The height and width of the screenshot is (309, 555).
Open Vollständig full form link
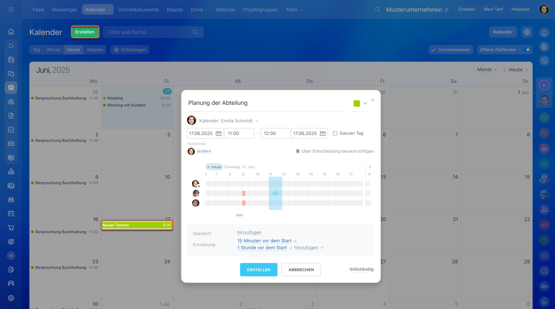(x=362, y=269)
